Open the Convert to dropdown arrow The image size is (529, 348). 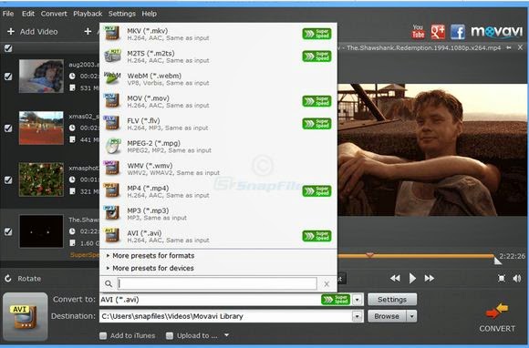click(x=358, y=300)
